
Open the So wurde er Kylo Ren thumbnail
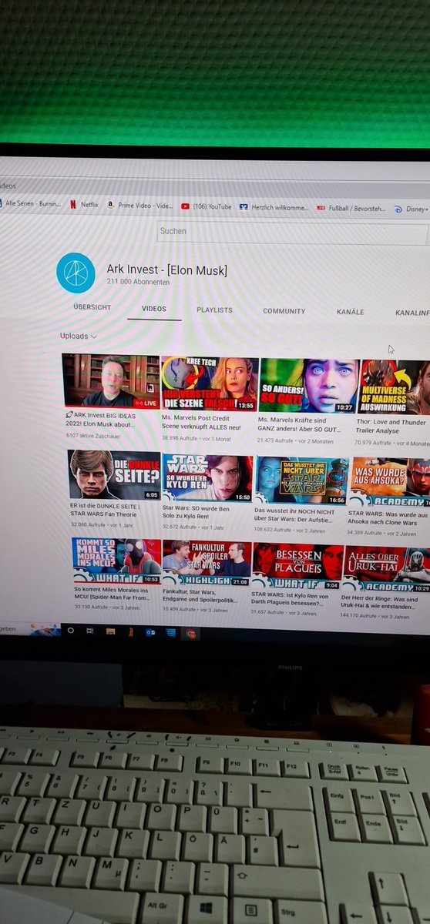207,477
